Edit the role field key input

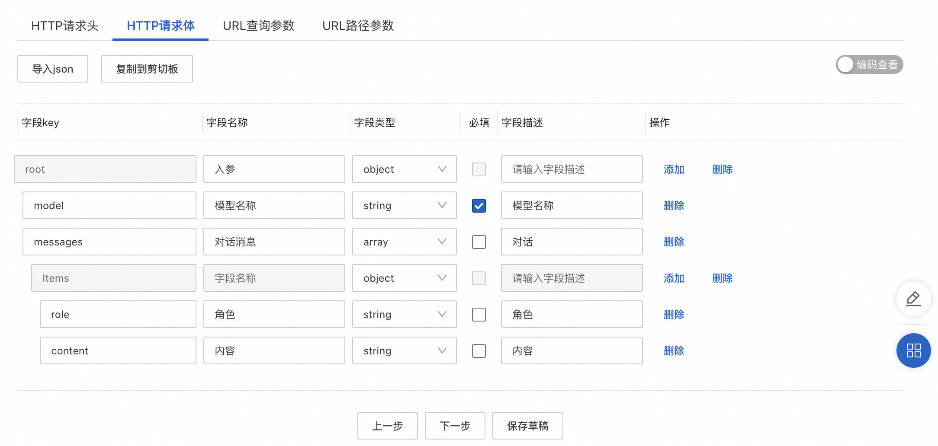[x=118, y=314]
